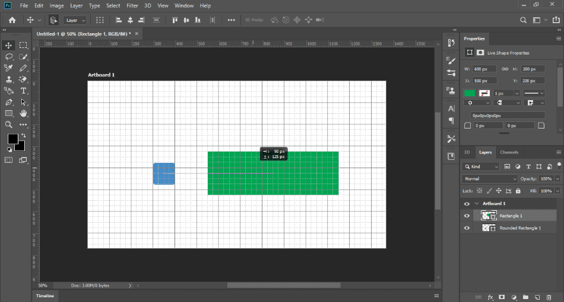The width and height of the screenshot is (564, 302).
Task: Hide the Rounded Rectangle 1 layer
Action: point(467,228)
